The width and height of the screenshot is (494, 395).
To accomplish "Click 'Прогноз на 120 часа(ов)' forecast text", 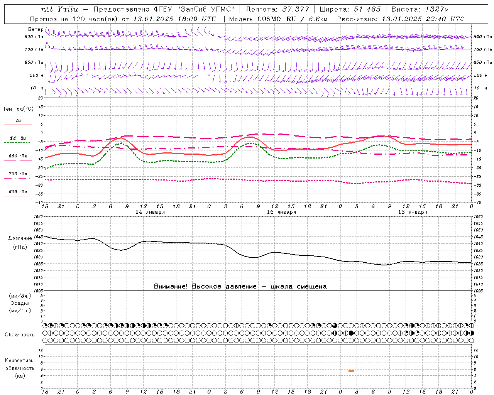I will (x=74, y=19).
